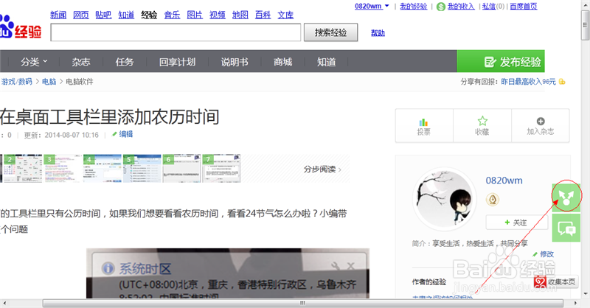
Task: Click the author's round avatar picture
Action: (x=445, y=198)
